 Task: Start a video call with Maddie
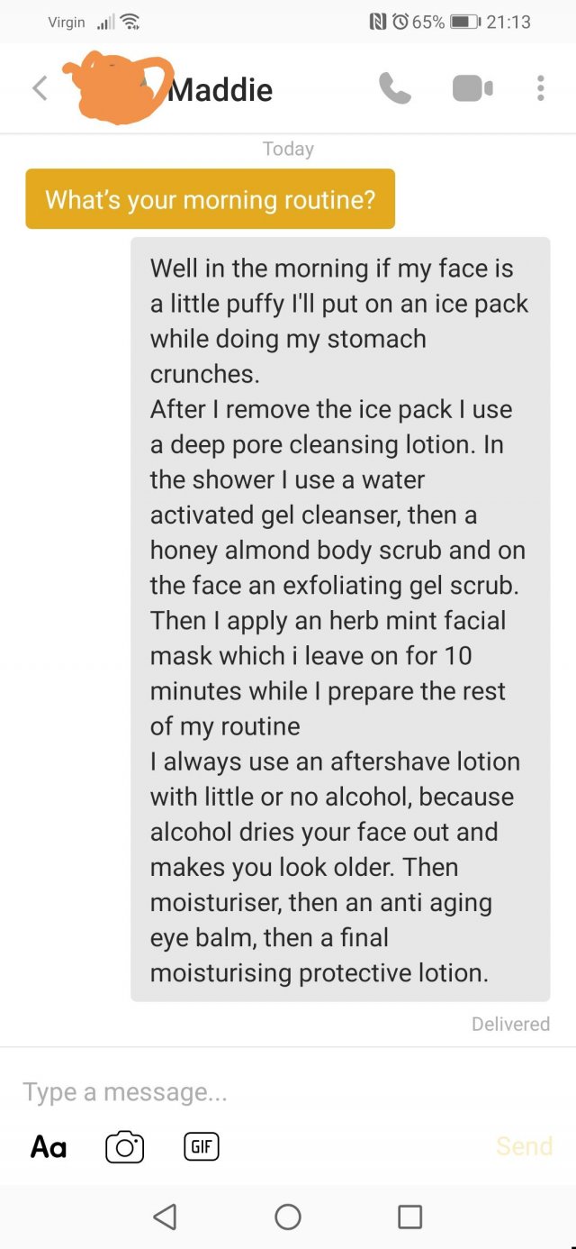tap(472, 88)
